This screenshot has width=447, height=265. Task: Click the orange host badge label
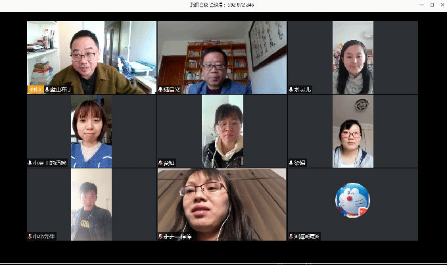pos(35,89)
